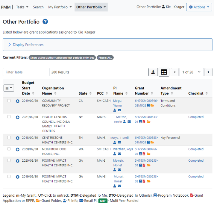The height and width of the screenshot is (214, 214).
Task: Sort table by Budget Start Date
Action: coord(33,93)
